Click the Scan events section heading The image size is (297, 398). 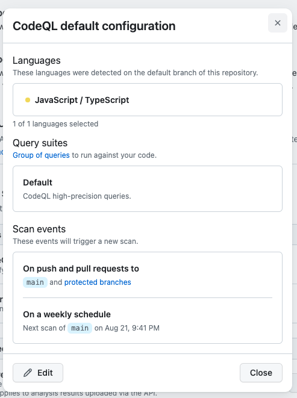pos(39,229)
